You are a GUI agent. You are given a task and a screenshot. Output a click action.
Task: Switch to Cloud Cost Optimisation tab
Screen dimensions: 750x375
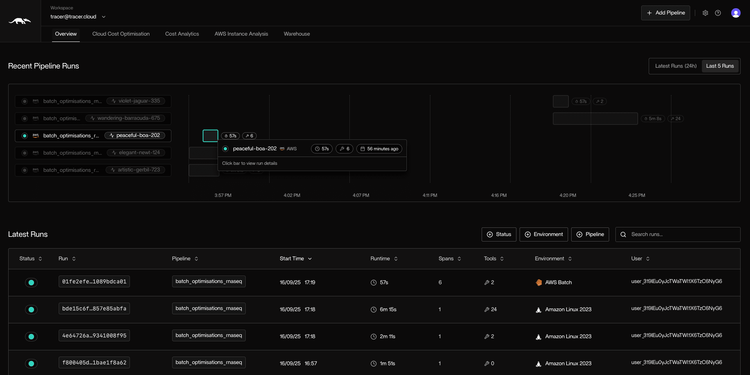tap(121, 34)
